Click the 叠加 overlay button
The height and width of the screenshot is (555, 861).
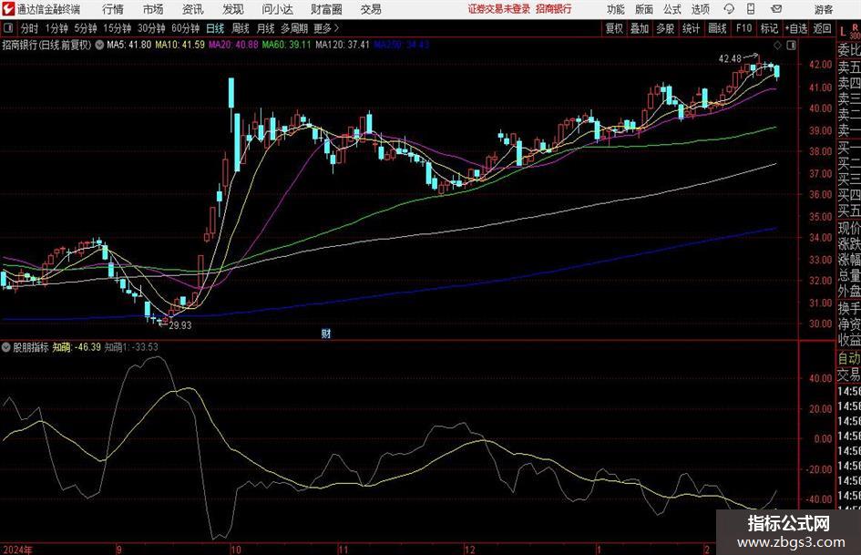tap(640, 28)
